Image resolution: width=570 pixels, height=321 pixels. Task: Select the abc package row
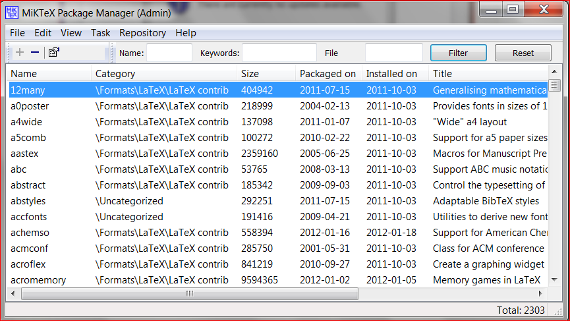point(278,169)
